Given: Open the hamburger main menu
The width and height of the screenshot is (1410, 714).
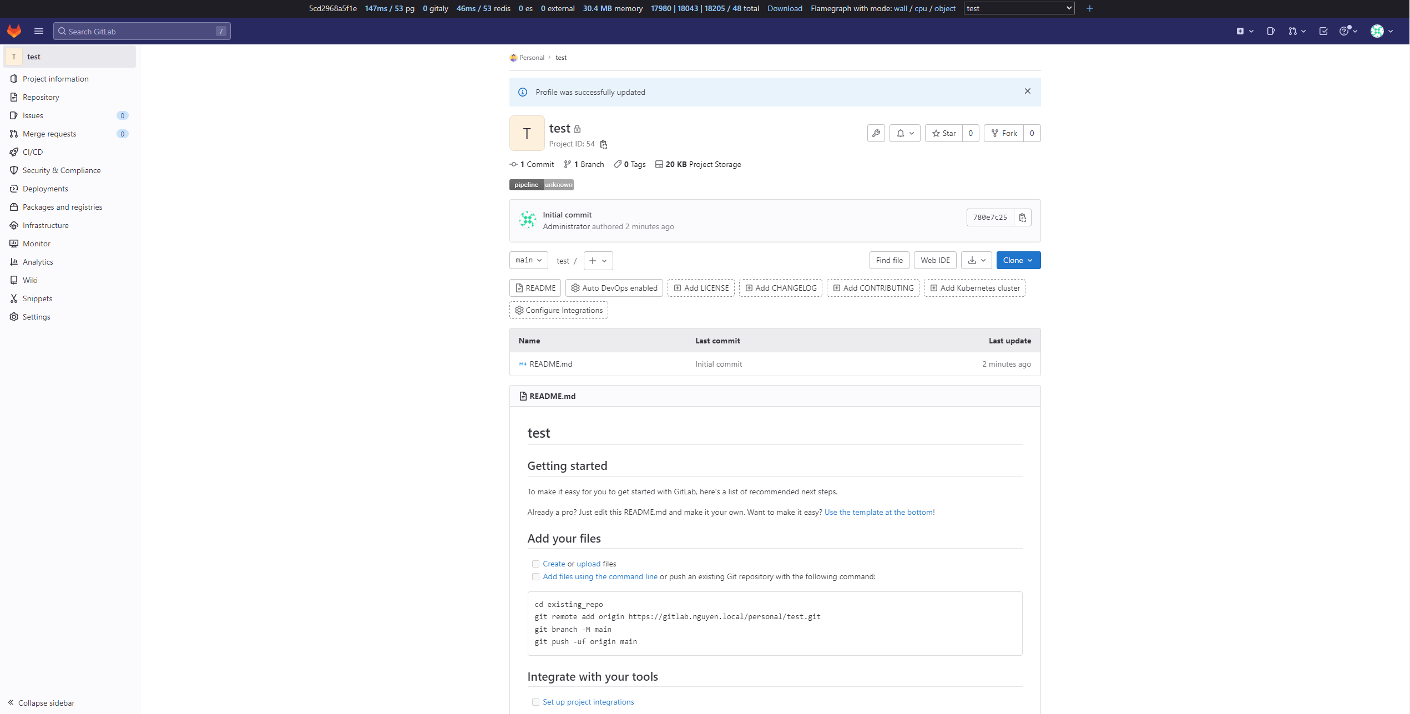Looking at the screenshot, I should [39, 31].
